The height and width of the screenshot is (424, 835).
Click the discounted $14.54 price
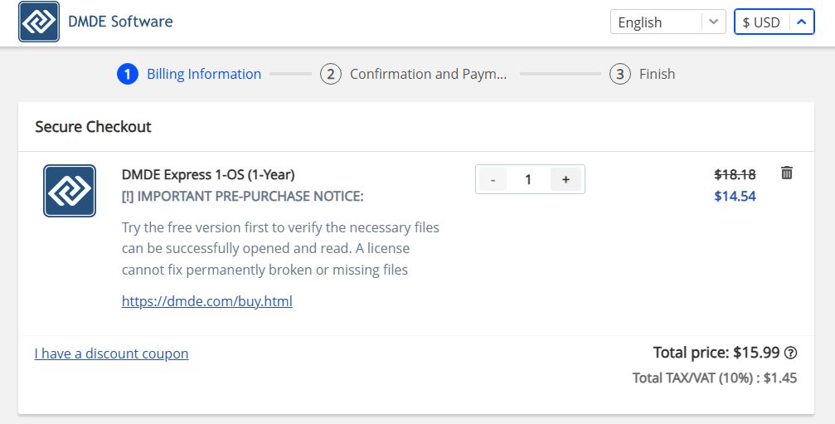(x=735, y=196)
